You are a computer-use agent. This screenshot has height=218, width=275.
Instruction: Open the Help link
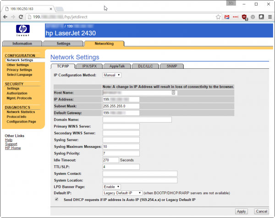[x=9, y=140]
